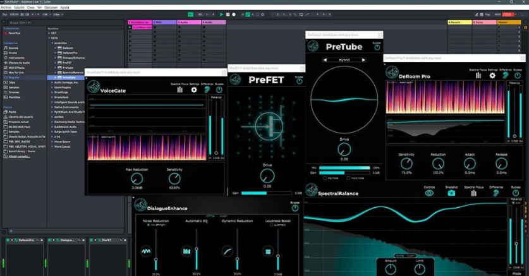Expand the Audio Damage, Inc. folder
The image size is (529, 276).
52,82
